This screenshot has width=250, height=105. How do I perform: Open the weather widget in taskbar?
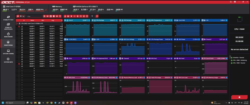216,102
